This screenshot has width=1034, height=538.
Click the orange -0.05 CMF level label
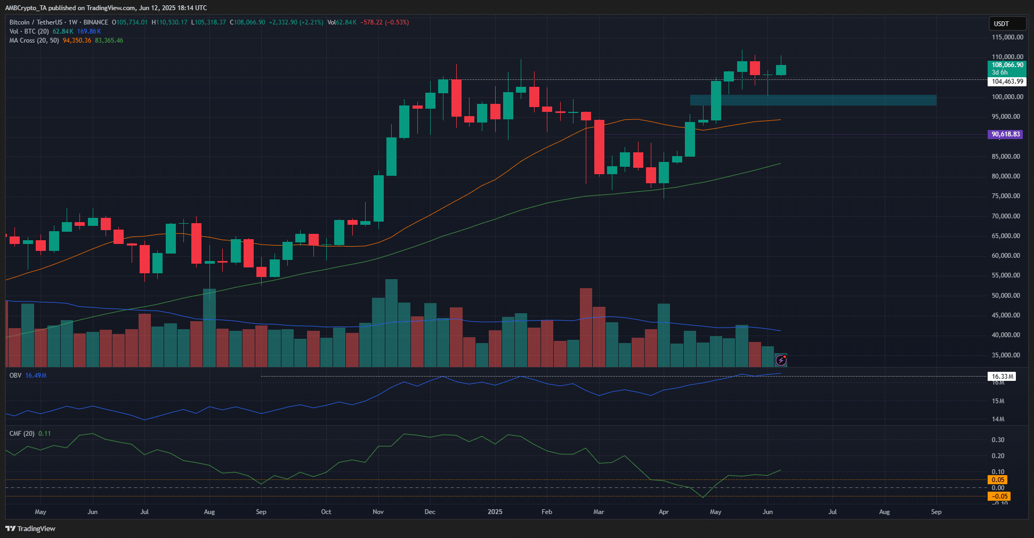[x=998, y=496]
